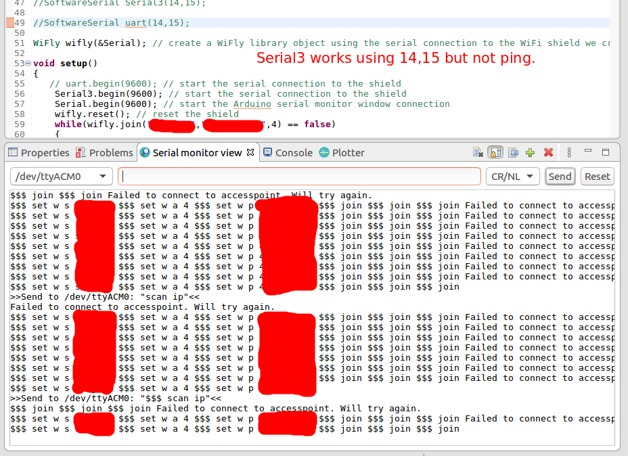Click the line 49 marker in gutter
The image size is (628, 456).
point(9,23)
